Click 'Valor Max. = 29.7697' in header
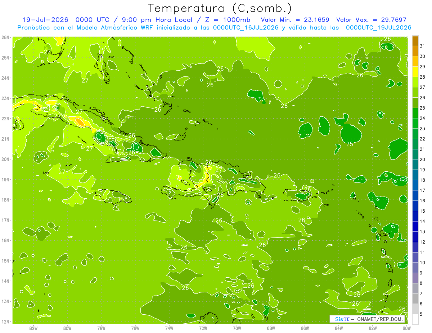 pyautogui.click(x=372, y=20)
